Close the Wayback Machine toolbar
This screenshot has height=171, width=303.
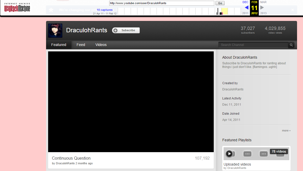click(293, 10)
